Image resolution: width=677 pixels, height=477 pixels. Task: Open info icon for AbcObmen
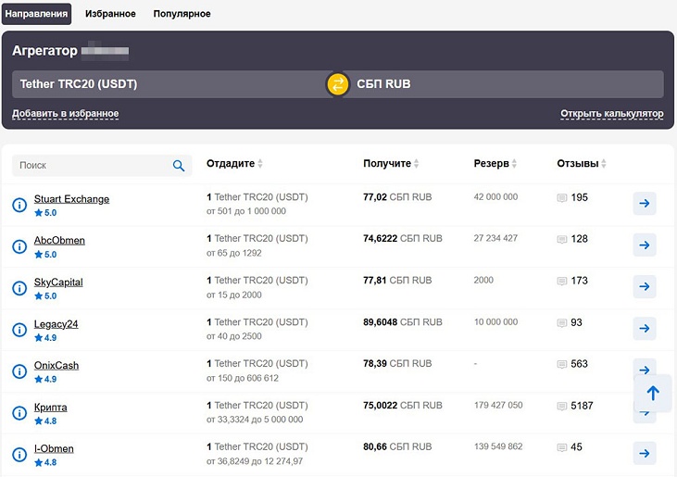[x=19, y=246]
